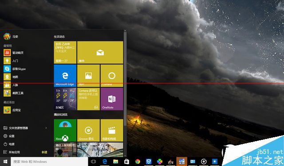Viewport: 284px width, 166px height.
Task: Open the Groove 音乐 tile
Action: [88, 130]
